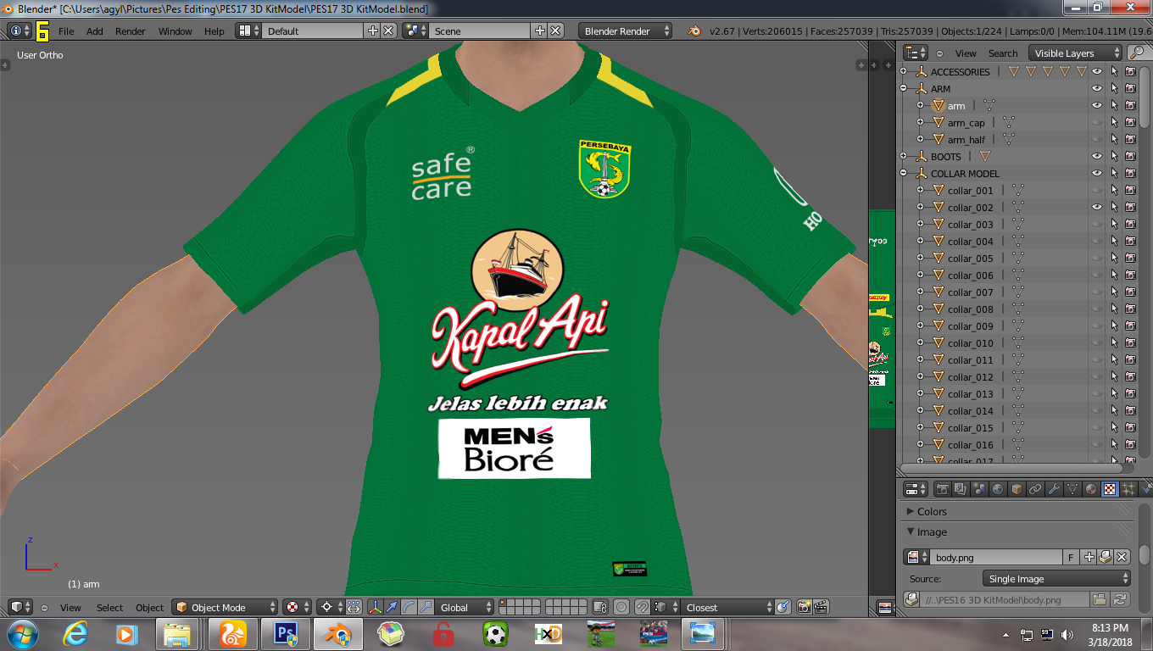1153x651 pixels.
Task: Open the Modifiers wrench tab
Action: coord(1054,489)
